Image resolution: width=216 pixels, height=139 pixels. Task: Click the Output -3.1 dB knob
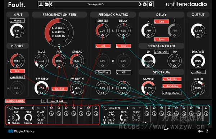(x=198, y=31)
